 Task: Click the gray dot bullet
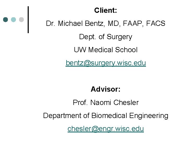tap(22, 20)
